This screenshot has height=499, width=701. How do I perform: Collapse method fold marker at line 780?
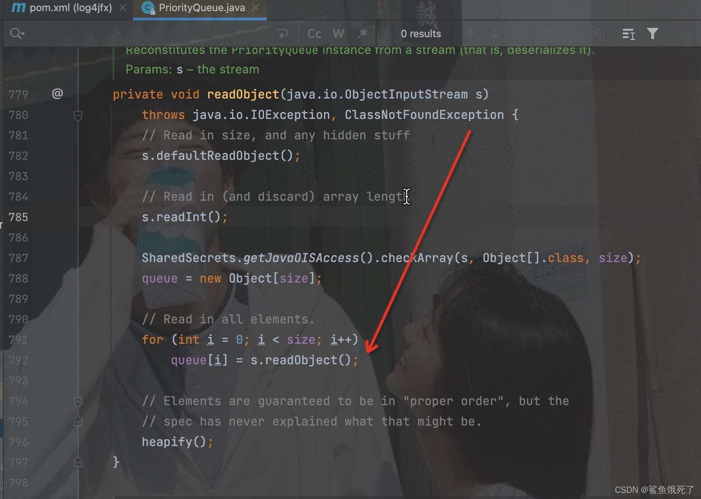78,115
